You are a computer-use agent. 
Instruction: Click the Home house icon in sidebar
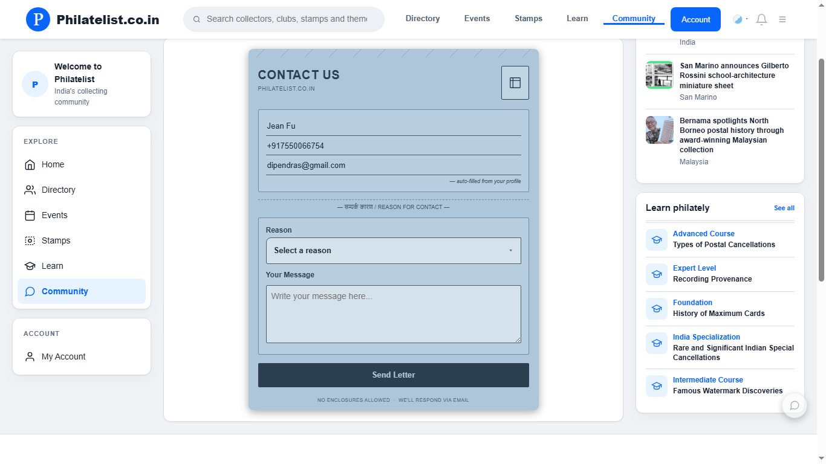[30, 164]
